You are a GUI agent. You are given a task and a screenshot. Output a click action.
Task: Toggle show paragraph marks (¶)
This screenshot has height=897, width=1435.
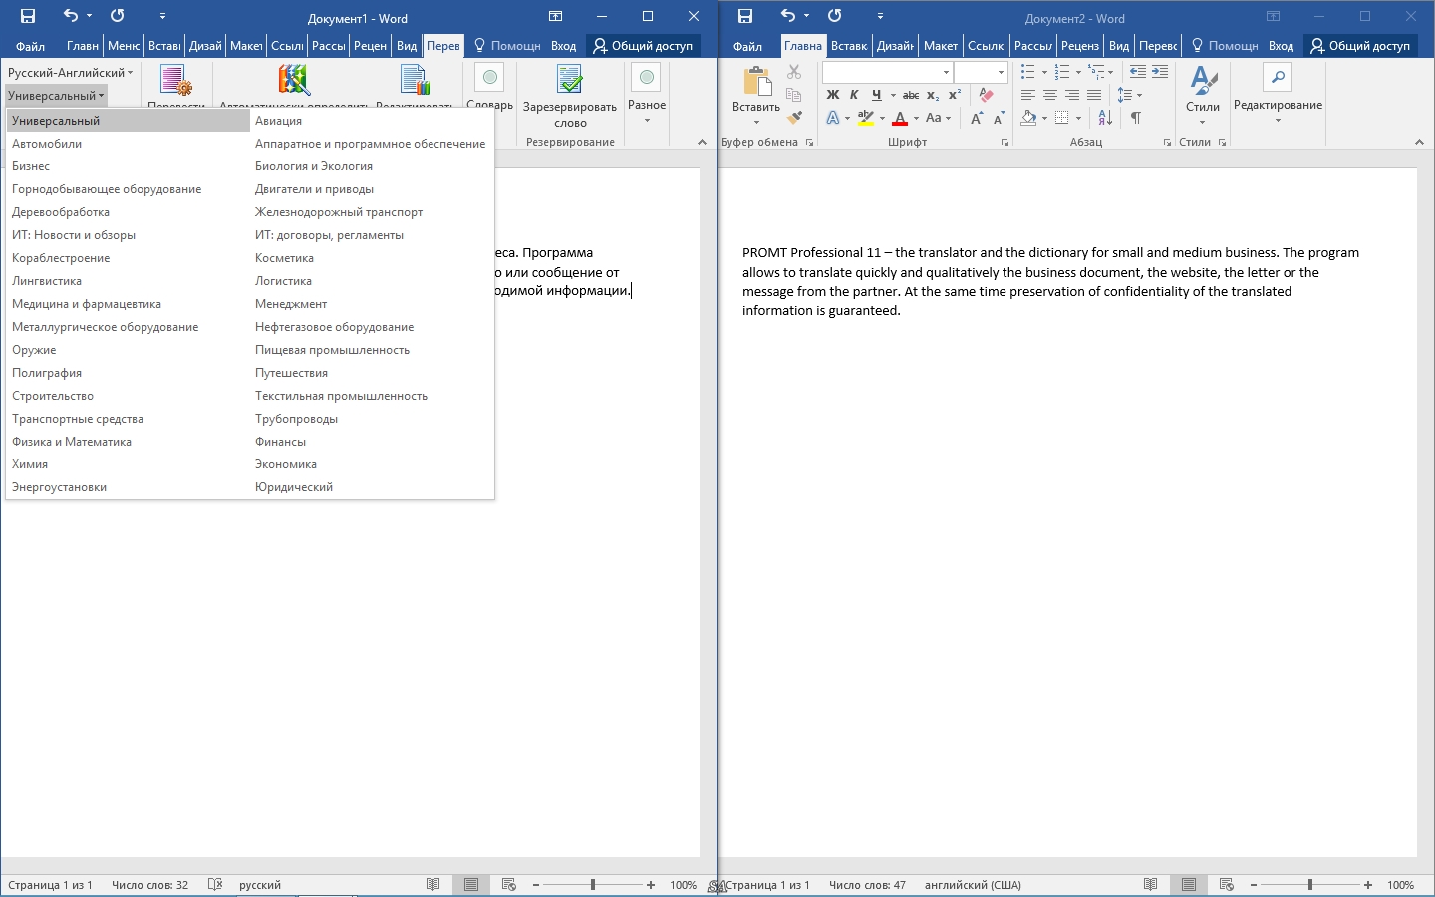point(1135,118)
